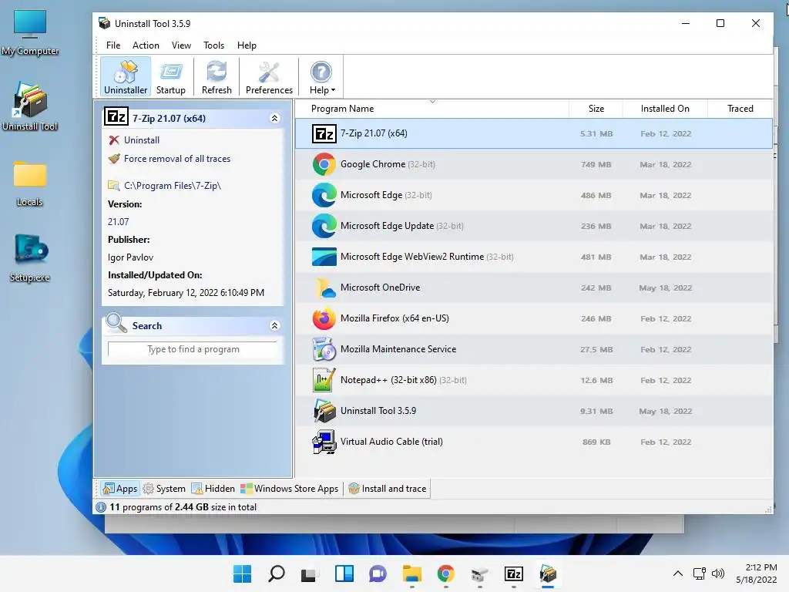Select the Microsoft Edge Update icon
Screen dimensions: 789x592
pos(324,226)
